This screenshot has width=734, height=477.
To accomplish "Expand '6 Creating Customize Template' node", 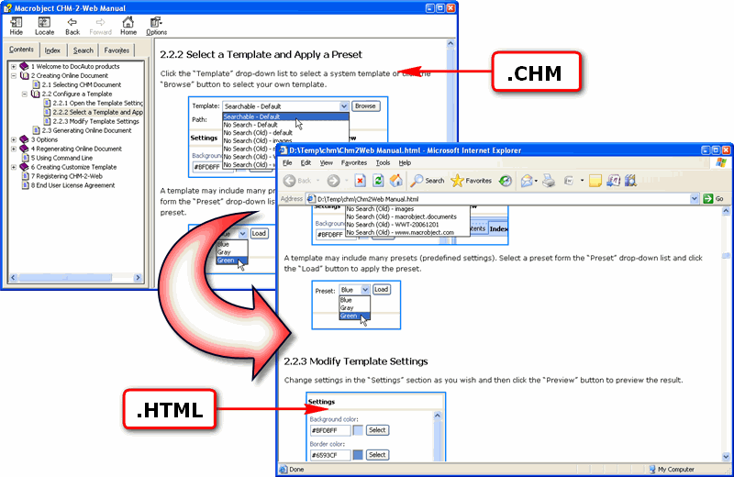I will click(14, 167).
